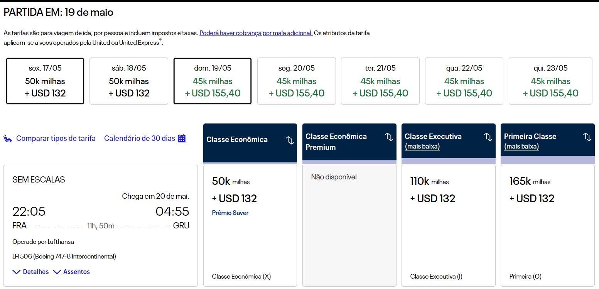Click the LH 506 Boeing 747-8 text

pos(64,257)
